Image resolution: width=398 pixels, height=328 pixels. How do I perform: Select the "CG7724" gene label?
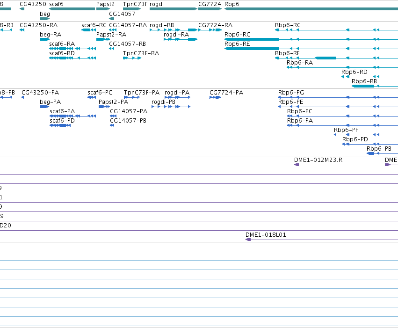coord(210,4)
